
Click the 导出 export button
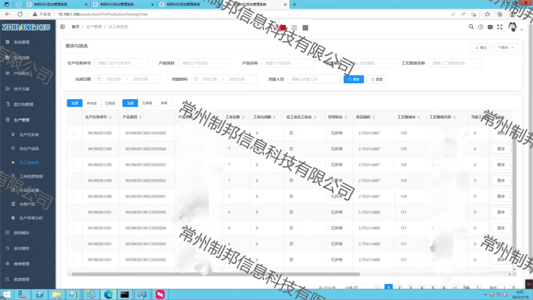point(481,48)
